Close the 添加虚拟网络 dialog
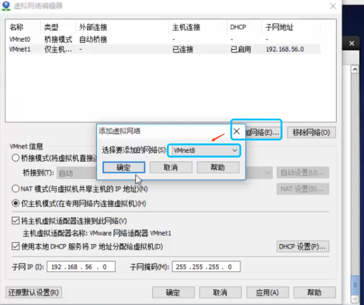 [237, 131]
